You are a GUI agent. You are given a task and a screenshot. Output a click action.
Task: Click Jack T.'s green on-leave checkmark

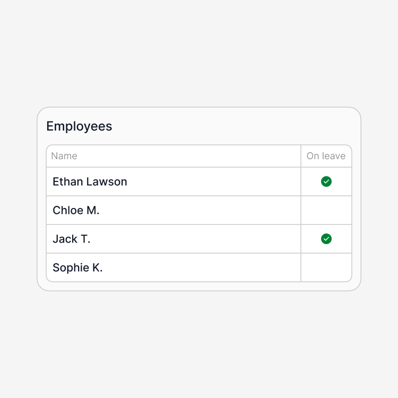click(326, 239)
